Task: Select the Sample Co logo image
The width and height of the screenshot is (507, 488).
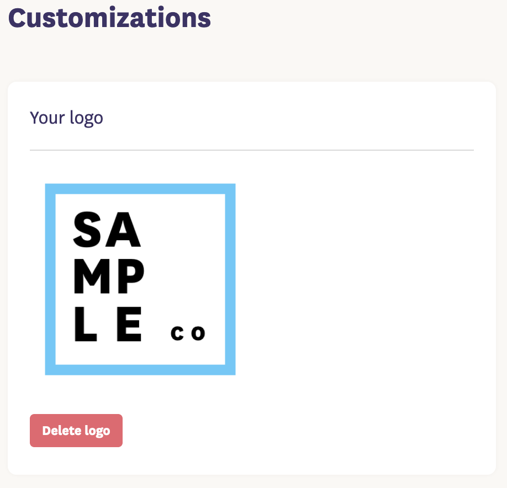Action: click(x=140, y=279)
